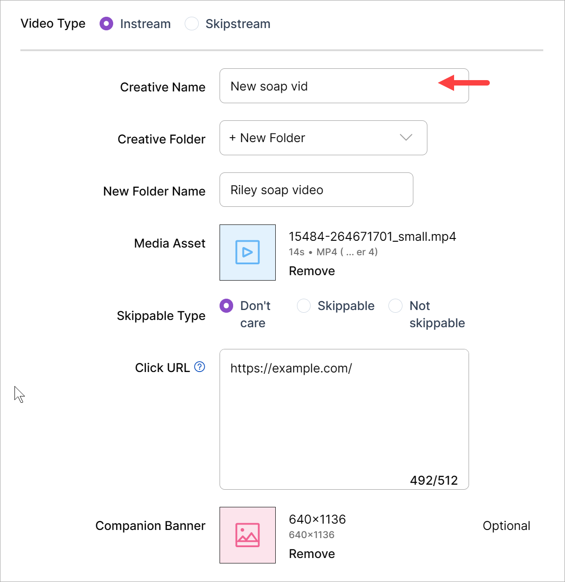Click the 640×1136 banner title text
565x582 pixels.
[317, 520]
